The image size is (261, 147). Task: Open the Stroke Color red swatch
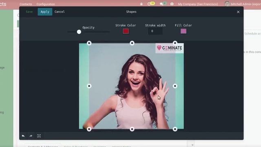coord(126,31)
